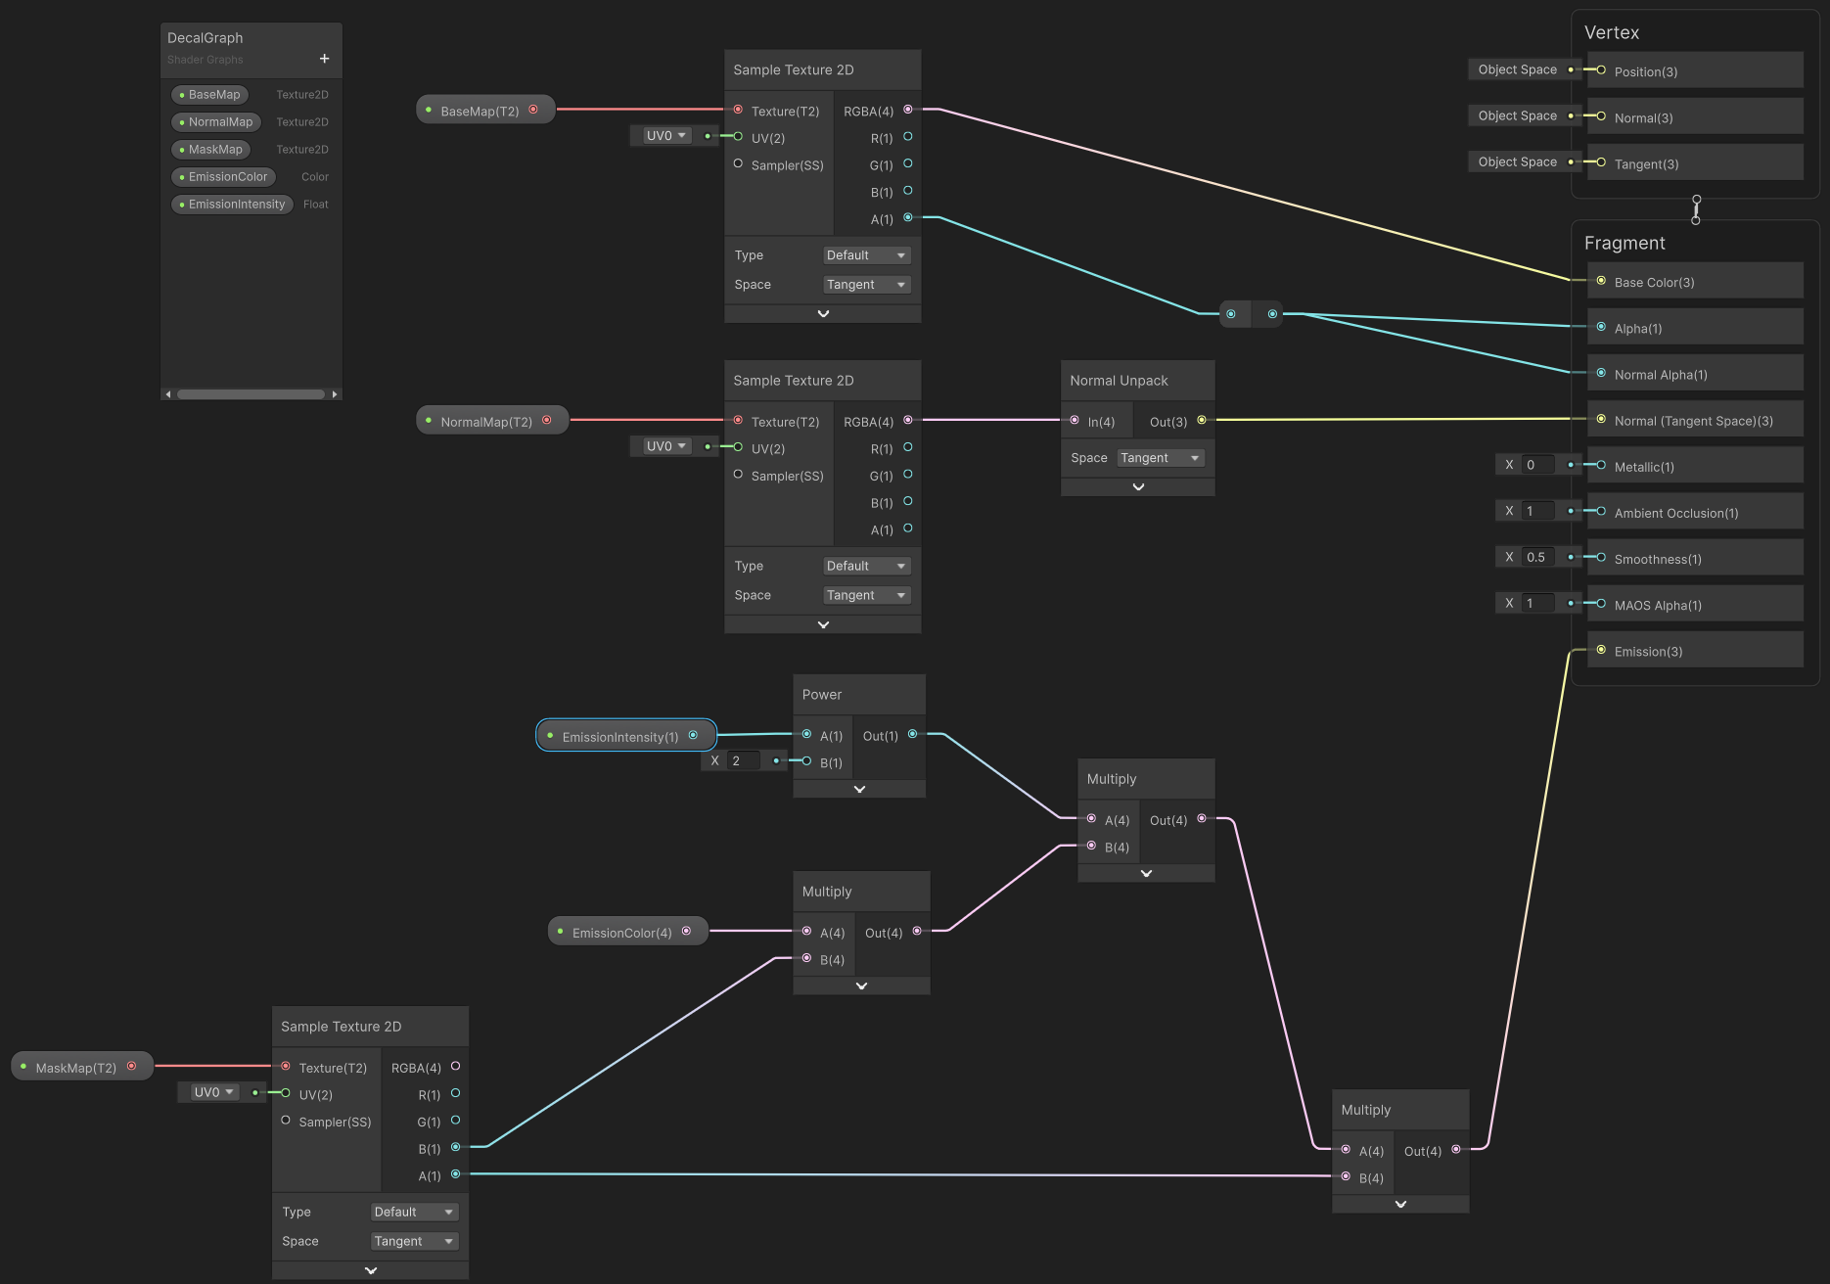Click Object Space label for Normal input
Image resolution: width=1830 pixels, height=1284 pixels.
point(1517,115)
